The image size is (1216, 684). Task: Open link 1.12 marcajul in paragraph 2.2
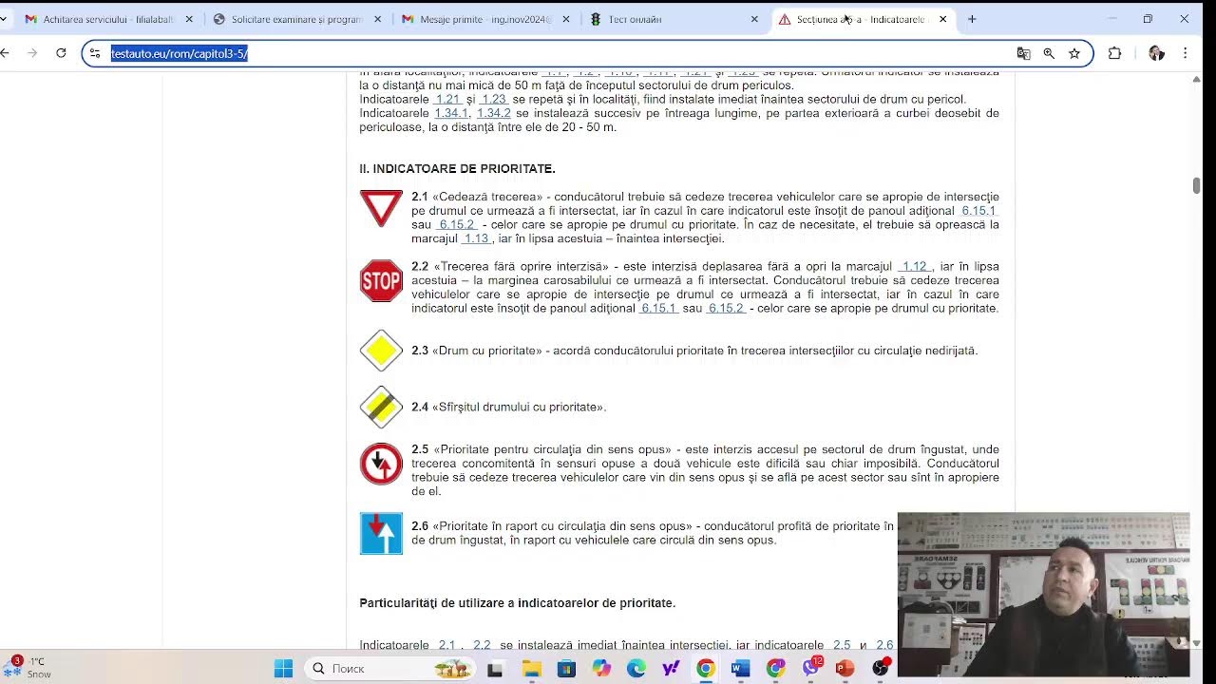(x=914, y=267)
